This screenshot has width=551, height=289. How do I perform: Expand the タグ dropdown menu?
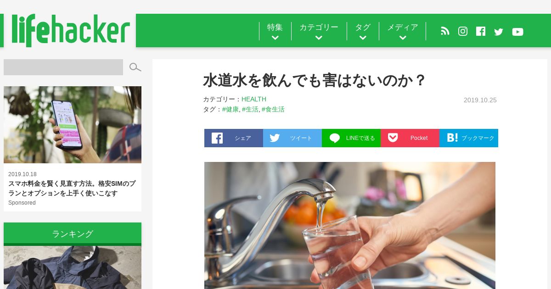coord(363,31)
